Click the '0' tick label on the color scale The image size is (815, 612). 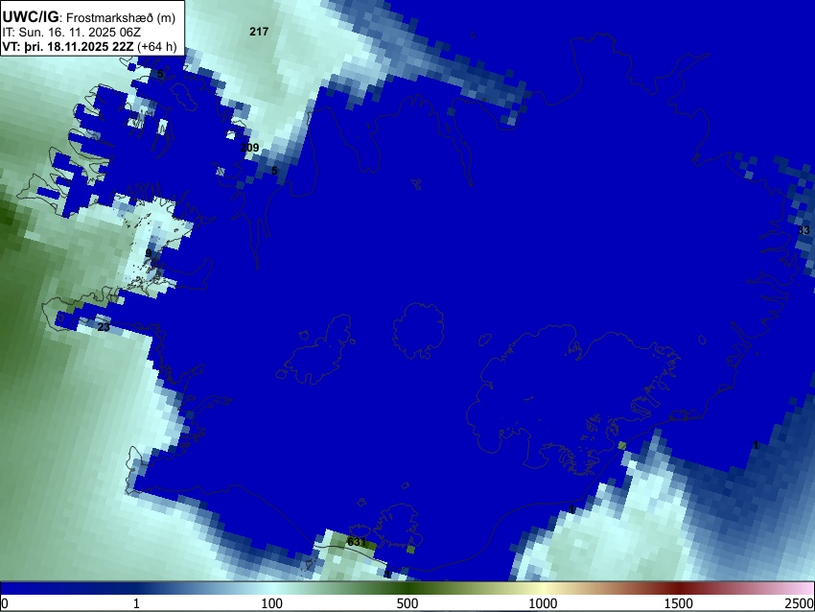point(5,603)
